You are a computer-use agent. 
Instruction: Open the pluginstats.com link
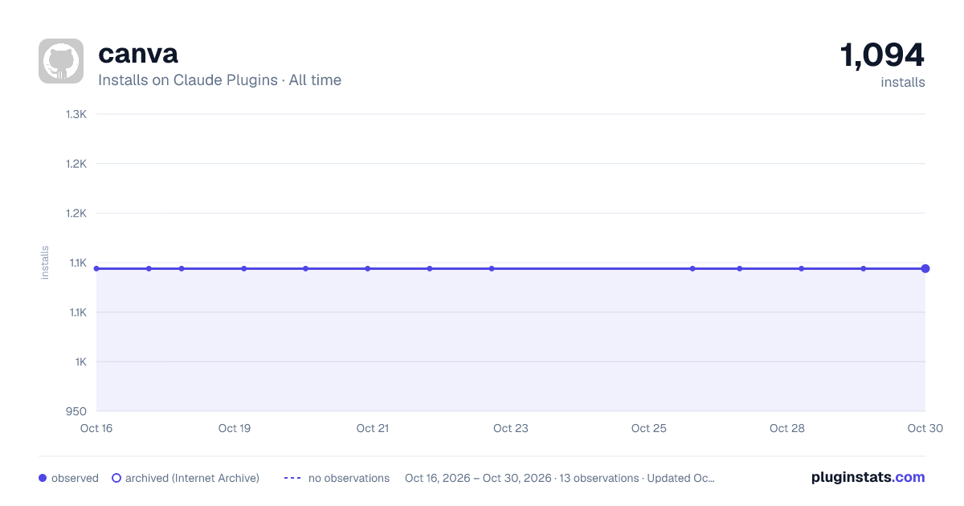(868, 477)
